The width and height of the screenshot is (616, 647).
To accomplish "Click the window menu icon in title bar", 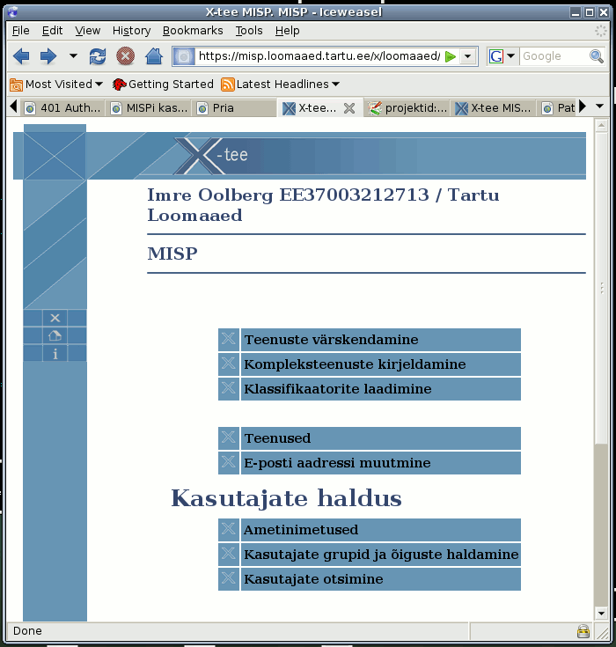I will 13,12.
